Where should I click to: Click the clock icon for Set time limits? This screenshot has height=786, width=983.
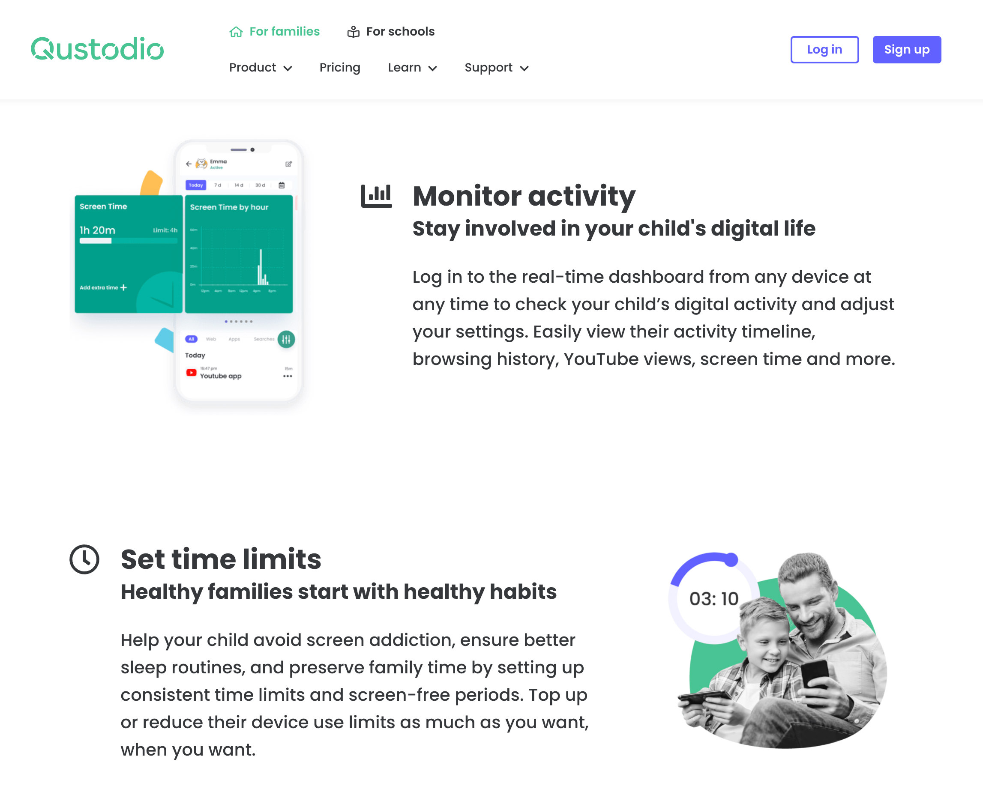84,559
